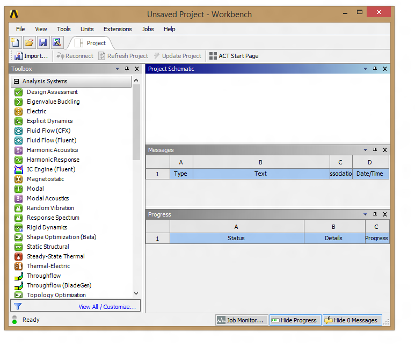Toggle Hide Progress in status bar
The image size is (415, 346).
tap(295, 320)
